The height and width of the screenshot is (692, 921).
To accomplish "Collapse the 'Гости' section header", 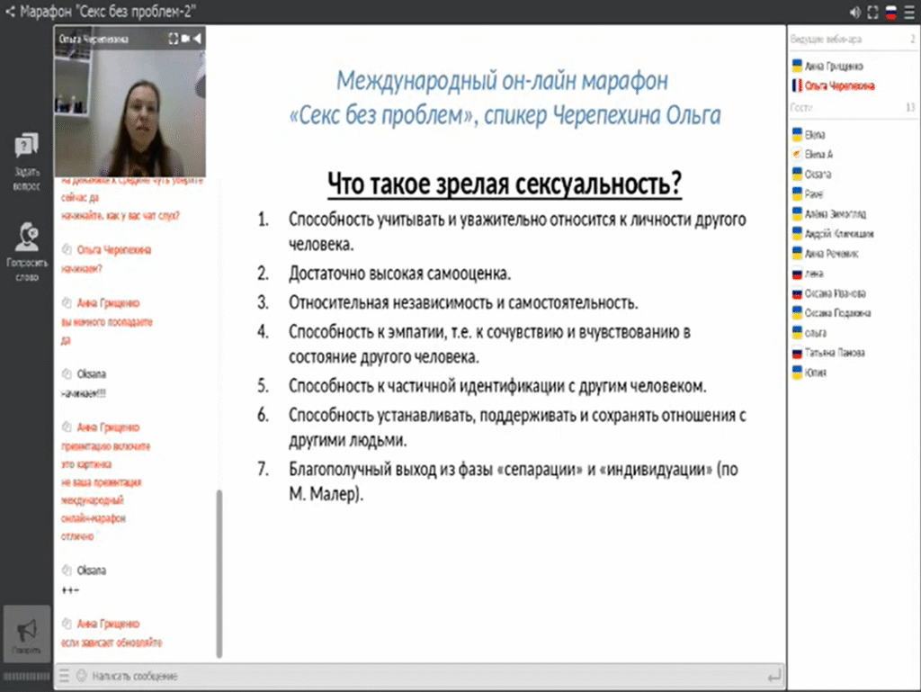I will click(x=853, y=107).
